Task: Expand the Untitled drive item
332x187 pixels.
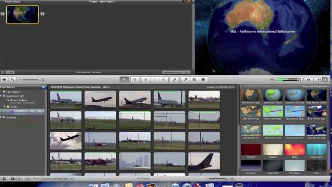Action: tap(1, 117)
